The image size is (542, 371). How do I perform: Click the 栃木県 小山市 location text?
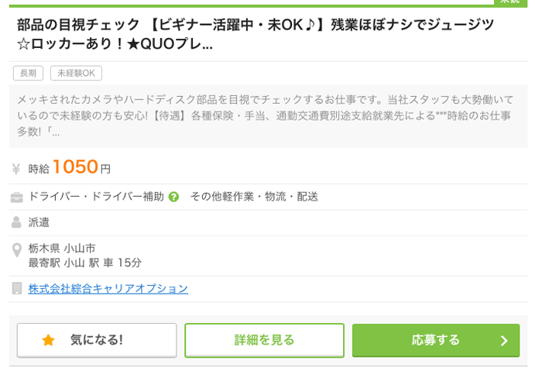click(62, 249)
